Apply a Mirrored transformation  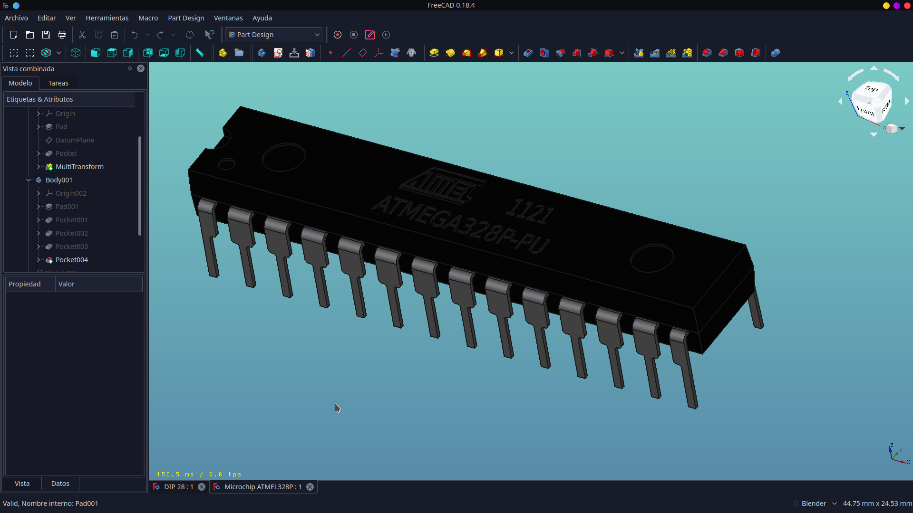pos(639,53)
